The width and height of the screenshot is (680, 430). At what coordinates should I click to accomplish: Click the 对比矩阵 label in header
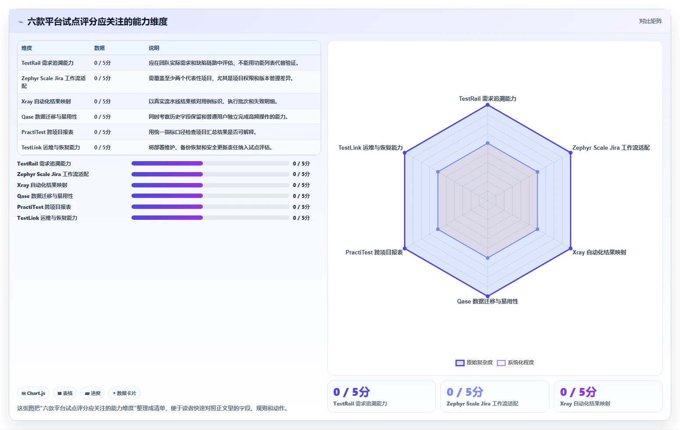point(650,21)
